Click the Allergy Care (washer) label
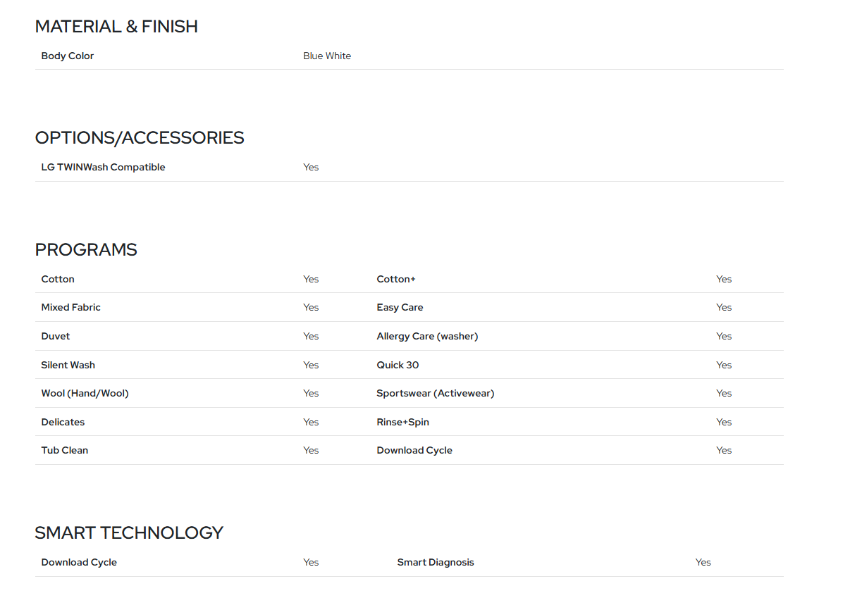 tap(427, 336)
